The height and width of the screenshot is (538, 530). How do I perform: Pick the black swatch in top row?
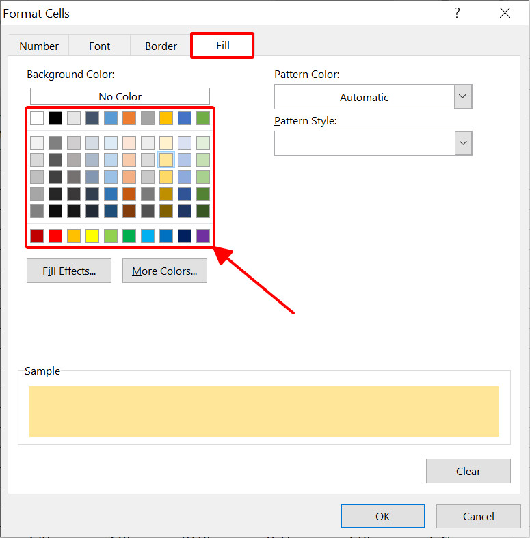[55, 118]
